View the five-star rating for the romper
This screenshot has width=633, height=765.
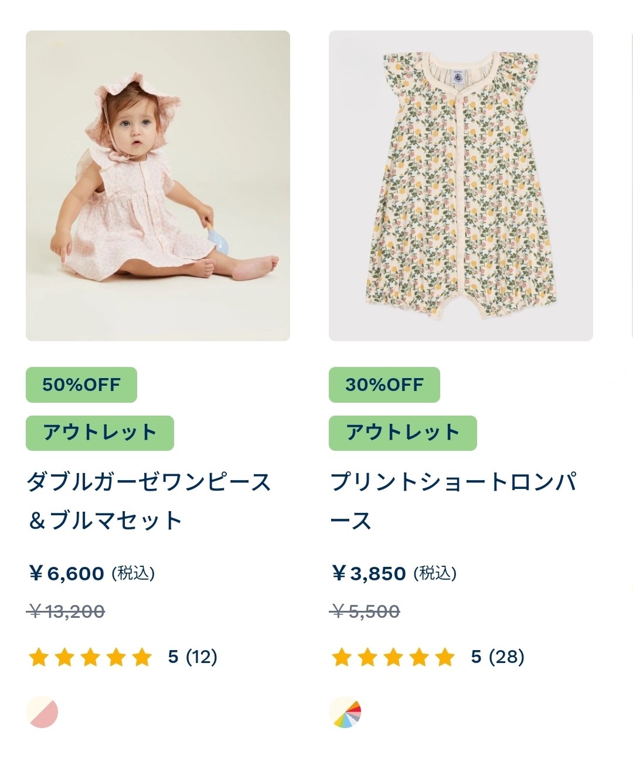[393, 657]
